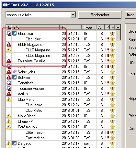This screenshot has width=136, height=148.
Task: Click the star rating 3 on the Solvimo row
Action: [x=112, y=78]
